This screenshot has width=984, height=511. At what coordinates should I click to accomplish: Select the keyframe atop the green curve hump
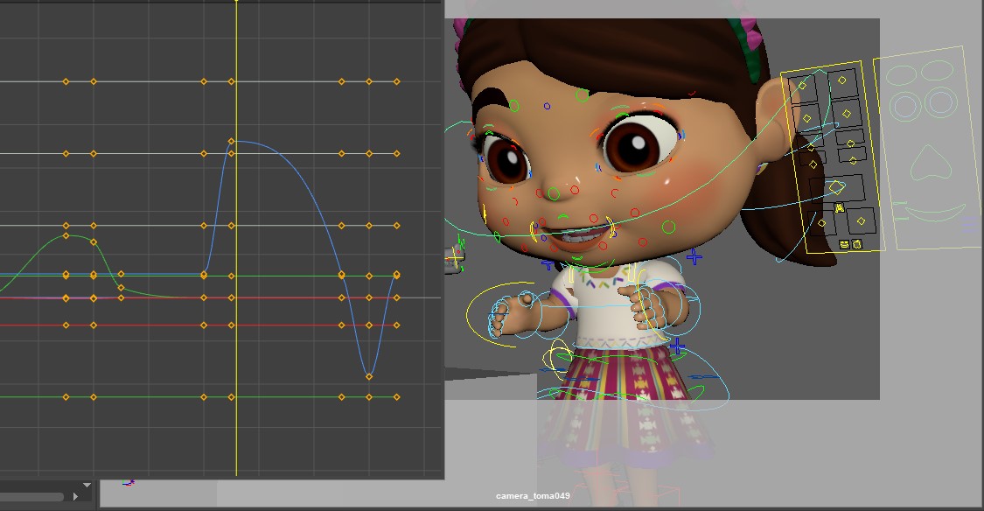click(x=66, y=236)
